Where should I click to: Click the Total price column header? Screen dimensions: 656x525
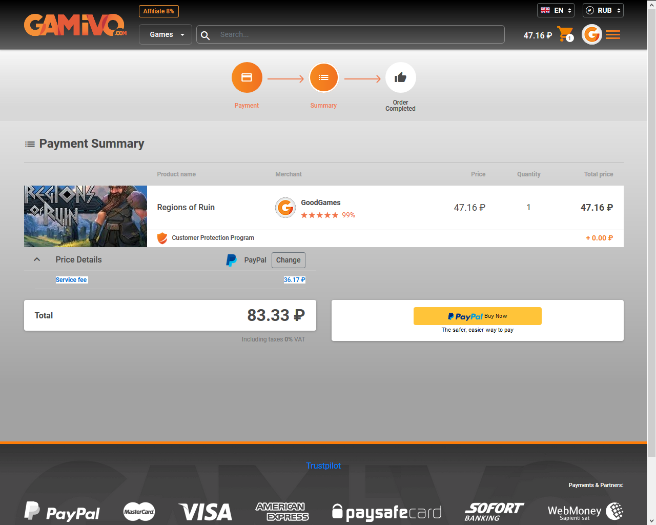click(599, 174)
